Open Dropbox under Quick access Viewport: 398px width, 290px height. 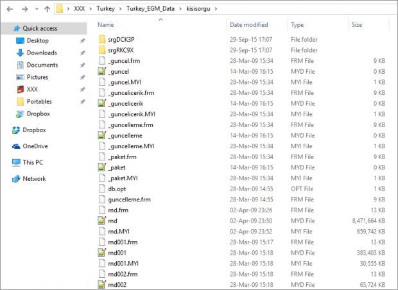tap(38, 114)
